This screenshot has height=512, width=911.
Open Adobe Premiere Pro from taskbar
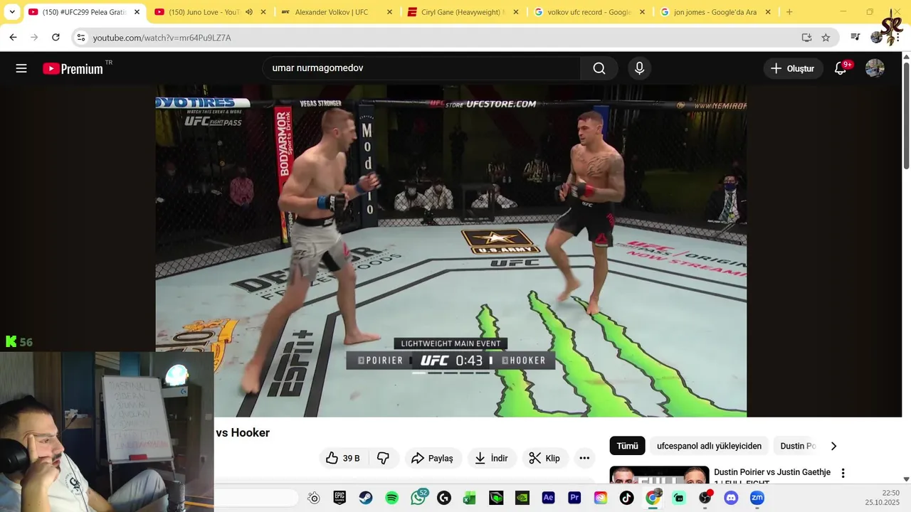pos(574,498)
